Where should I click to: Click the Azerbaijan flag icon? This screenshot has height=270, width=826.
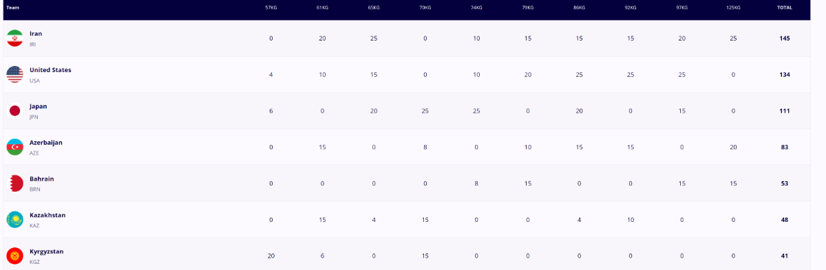(15, 147)
